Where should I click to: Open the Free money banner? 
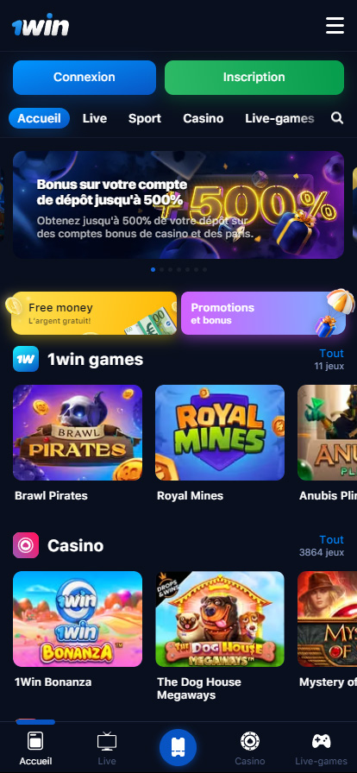click(x=94, y=313)
